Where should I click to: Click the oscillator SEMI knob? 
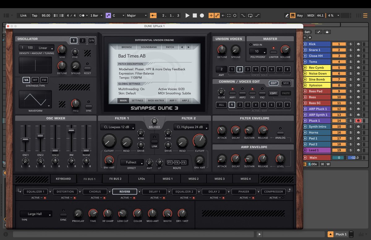pyautogui.click(x=62, y=49)
